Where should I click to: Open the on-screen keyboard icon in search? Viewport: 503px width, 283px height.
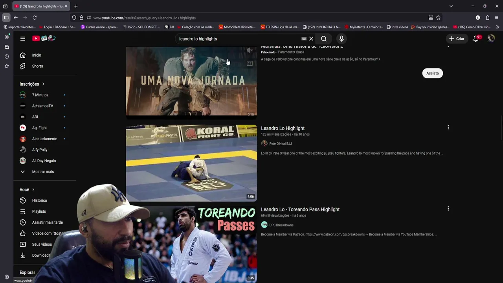304,39
